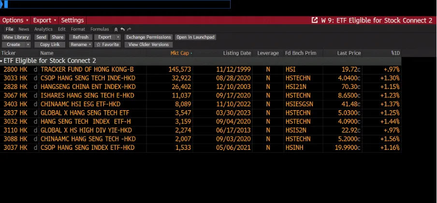Open the Options dropdown menu
The height and width of the screenshot is (203, 437).
pyautogui.click(x=15, y=20)
